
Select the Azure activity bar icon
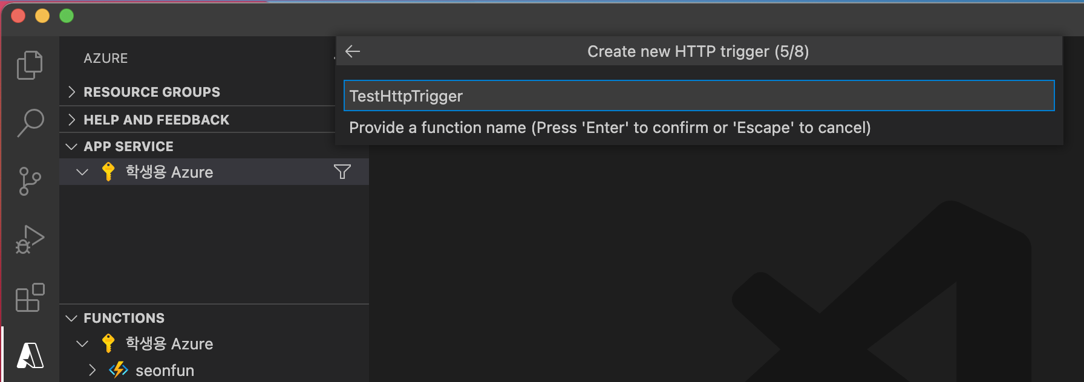pyautogui.click(x=30, y=355)
